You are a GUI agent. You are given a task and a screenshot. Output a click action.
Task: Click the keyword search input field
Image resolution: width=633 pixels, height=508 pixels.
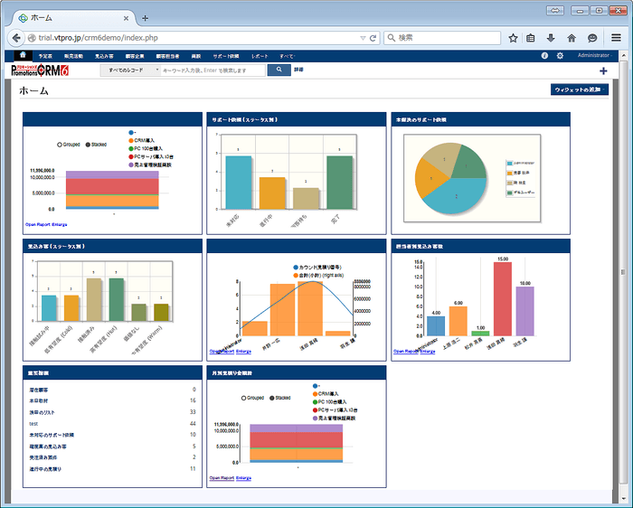tap(213, 70)
